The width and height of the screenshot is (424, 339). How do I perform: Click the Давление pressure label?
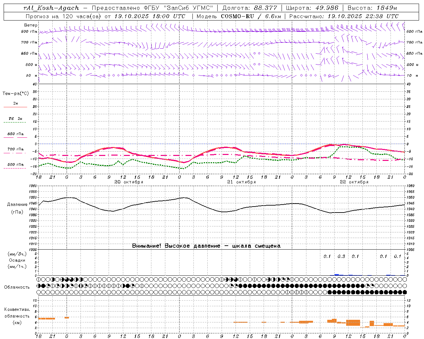pyautogui.click(x=17, y=205)
